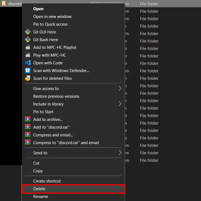Viewport: 201px width, 201px height.
Task: Expand the Give access to submenu arrow
Action: (120, 89)
